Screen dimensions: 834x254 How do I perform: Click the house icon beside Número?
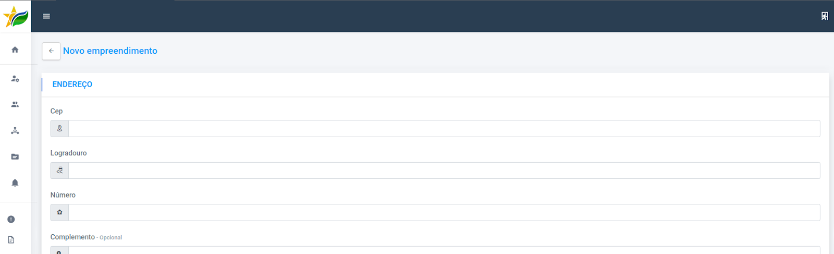(x=59, y=212)
